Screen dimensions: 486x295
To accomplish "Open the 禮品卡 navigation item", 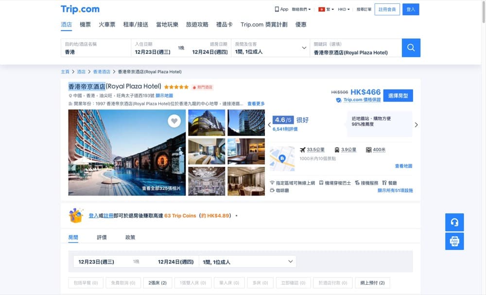I will click(x=225, y=24).
